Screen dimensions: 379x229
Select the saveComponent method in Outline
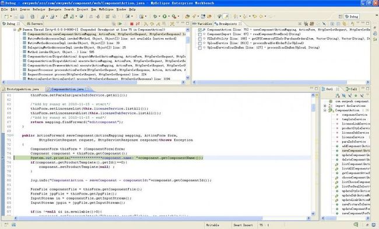tap(356, 151)
